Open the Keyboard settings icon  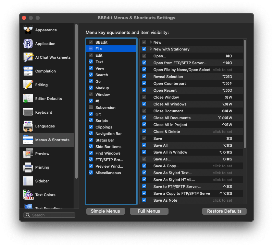pyautogui.click(x=28, y=112)
